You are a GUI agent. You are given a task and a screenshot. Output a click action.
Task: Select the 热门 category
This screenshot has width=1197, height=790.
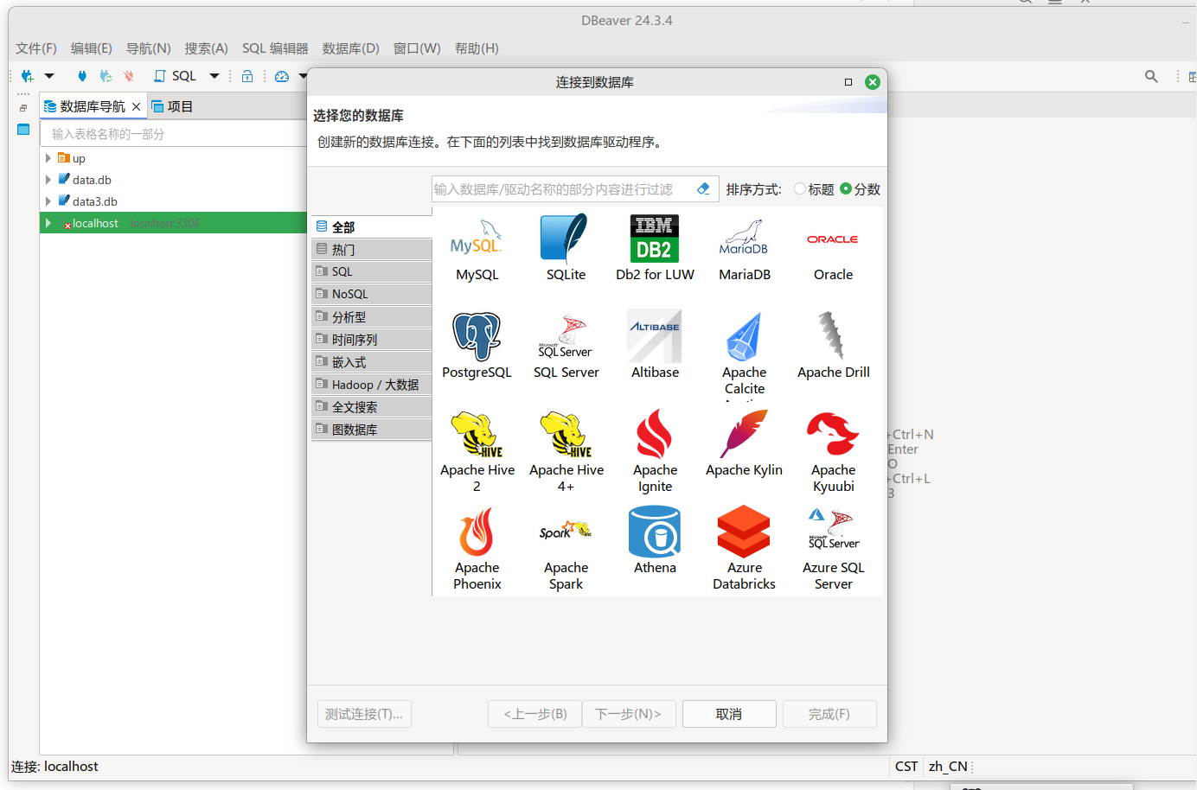coord(372,249)
